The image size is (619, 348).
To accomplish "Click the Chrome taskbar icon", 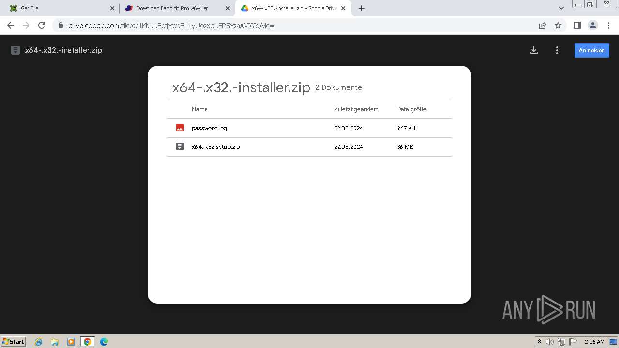I will [88, 342].
